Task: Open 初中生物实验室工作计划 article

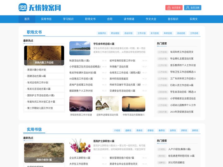Action: [122, 61]
